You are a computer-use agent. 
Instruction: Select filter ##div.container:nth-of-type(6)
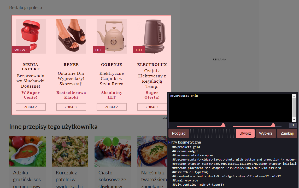pos(234,185)
